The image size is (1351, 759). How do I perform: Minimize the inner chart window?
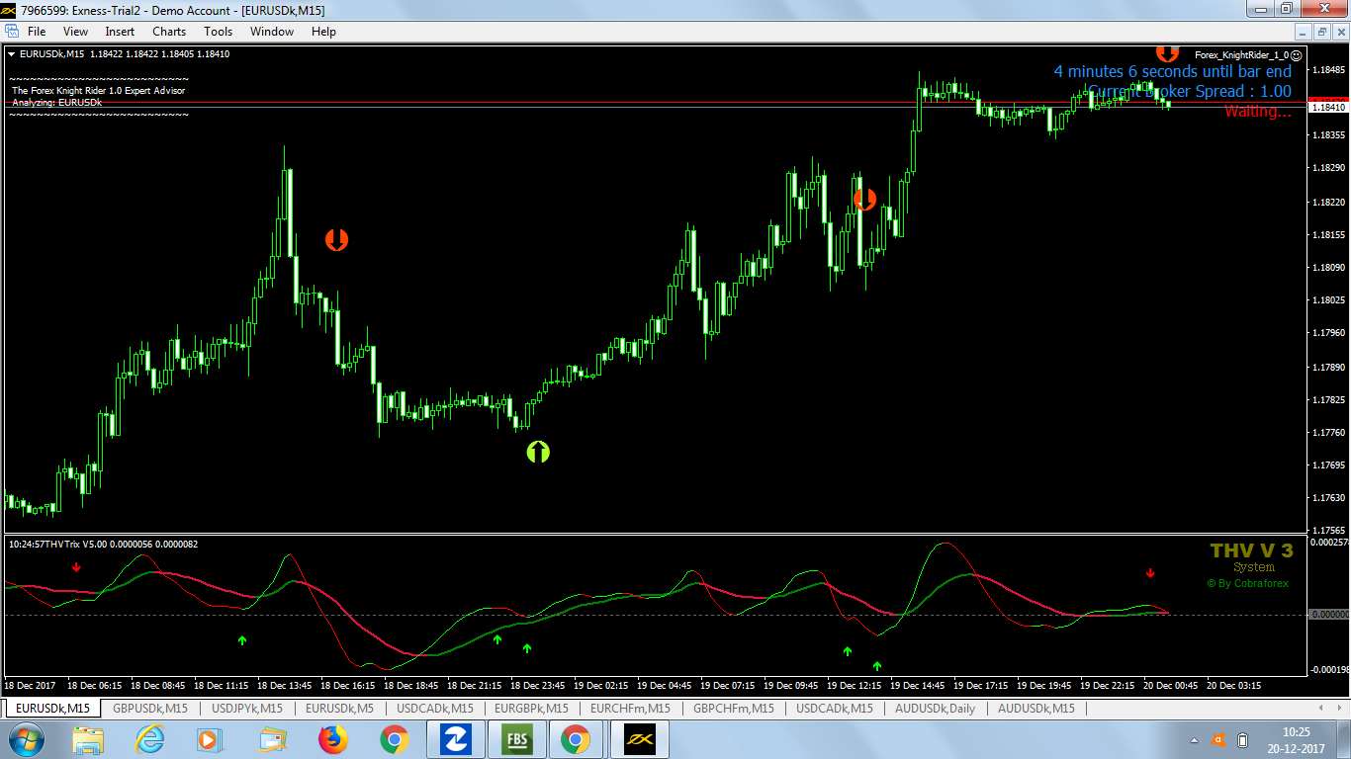[1305, 32]
